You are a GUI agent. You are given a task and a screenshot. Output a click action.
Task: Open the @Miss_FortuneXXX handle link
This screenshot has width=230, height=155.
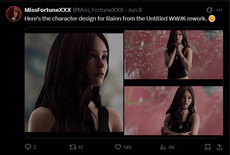coord(98,10)
